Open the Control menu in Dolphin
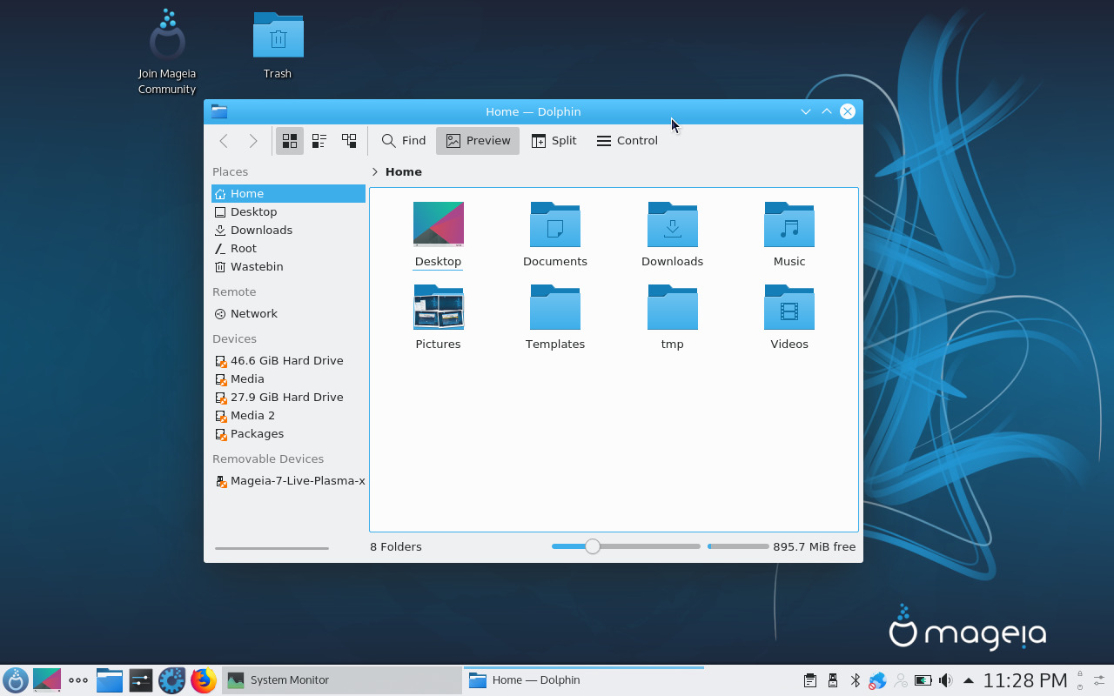The width and height of the screenshot is (1114, 696). [627, 141]
